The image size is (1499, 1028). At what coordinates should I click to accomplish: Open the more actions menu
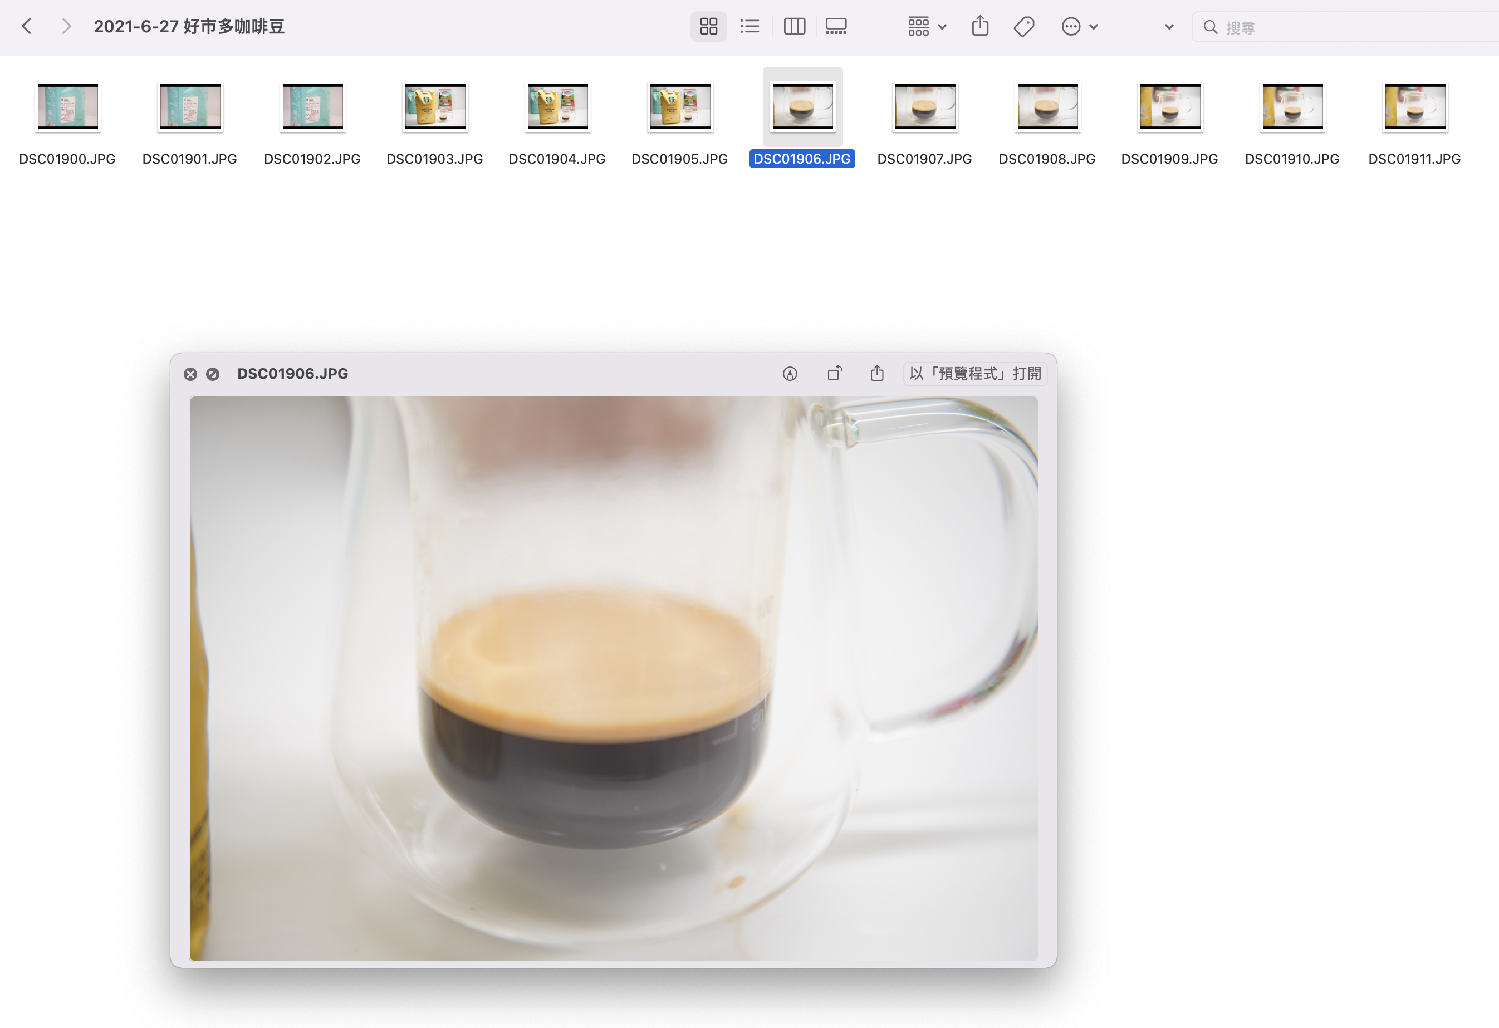(x=1079, y=26)
